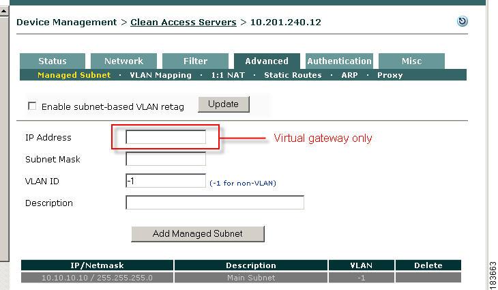The image size is (498, 290).
Task: Click the (-1 for non-VLAN) hint text
Action: (243, 184)
